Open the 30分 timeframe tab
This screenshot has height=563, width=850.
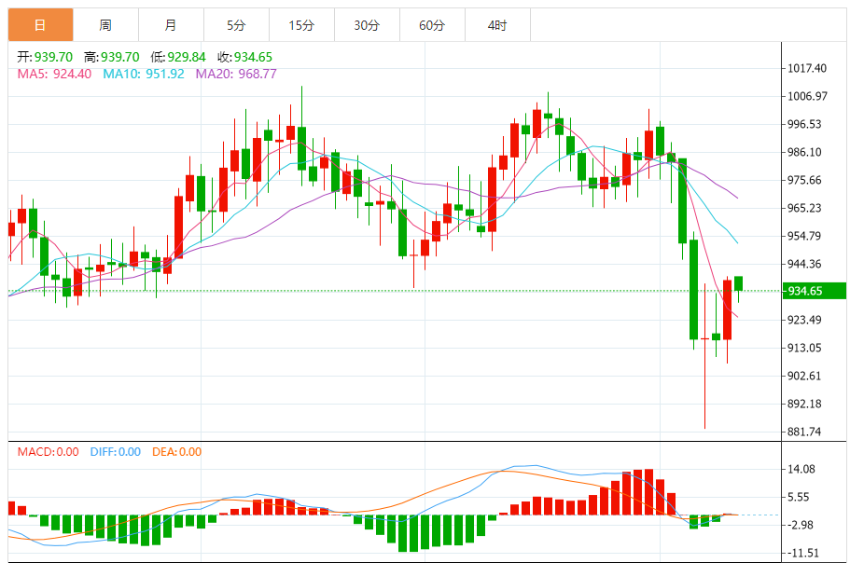tap(367, 25)
